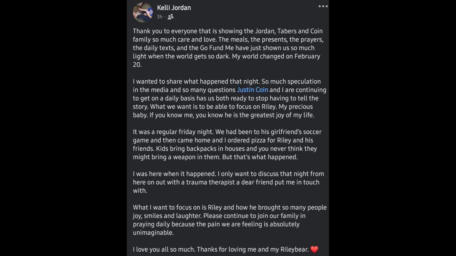Screen dimensions: 456x256
Task: Click Kelli Jordan's profile picture
Action: pyautogui.click(x=142, y=12)
